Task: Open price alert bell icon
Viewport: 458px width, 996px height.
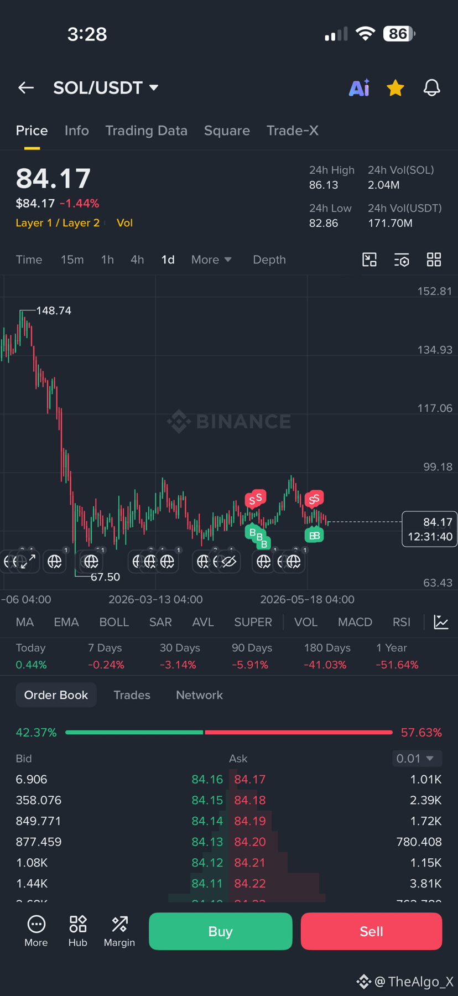Action: click(432, 87)
